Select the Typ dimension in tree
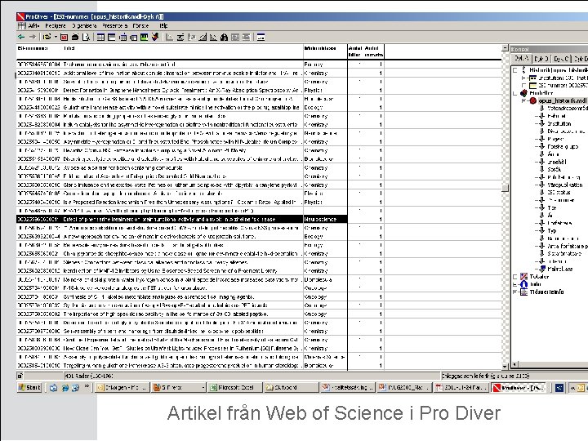588x441 pixels. point(551,231)
